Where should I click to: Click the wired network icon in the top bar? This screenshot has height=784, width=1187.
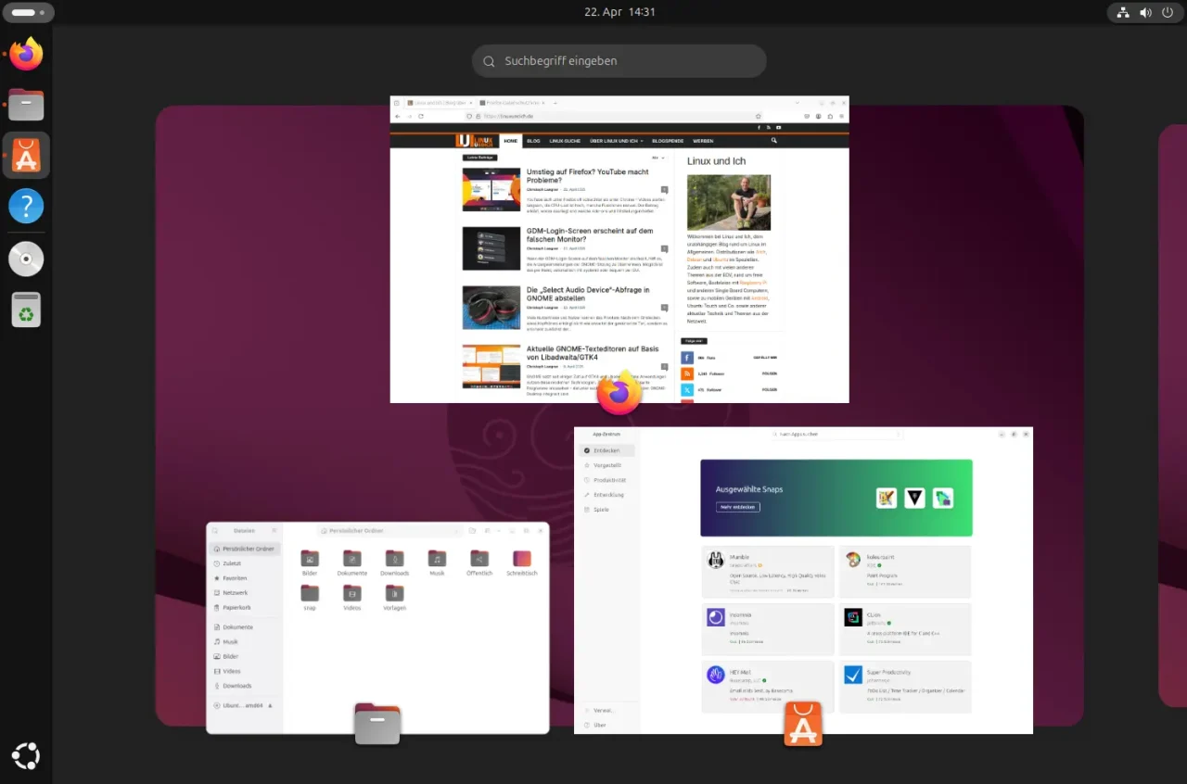[x=1123, y=13]
